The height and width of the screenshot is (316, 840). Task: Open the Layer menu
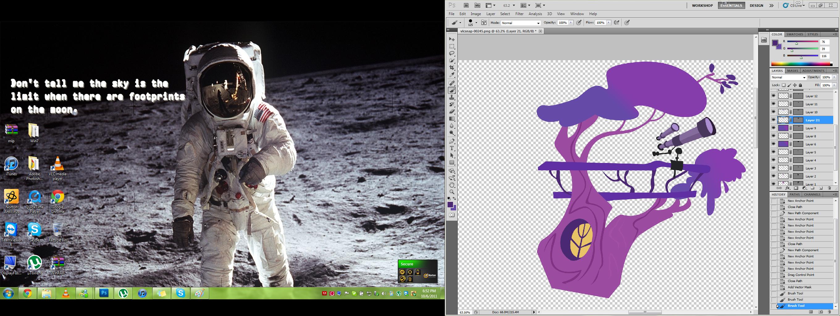(x=491, y=14)
